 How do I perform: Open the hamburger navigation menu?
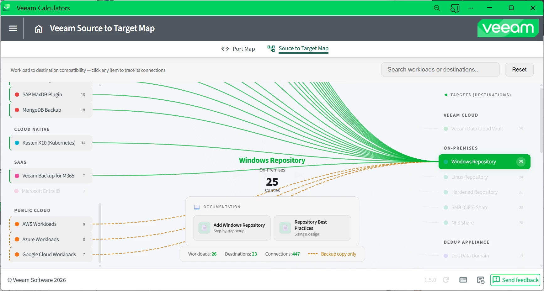[13, 28]
